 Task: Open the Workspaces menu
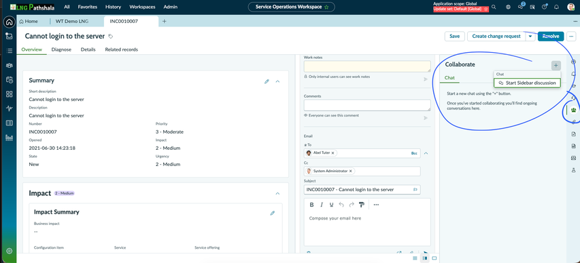pyautogui.click(x=142, y=7)
